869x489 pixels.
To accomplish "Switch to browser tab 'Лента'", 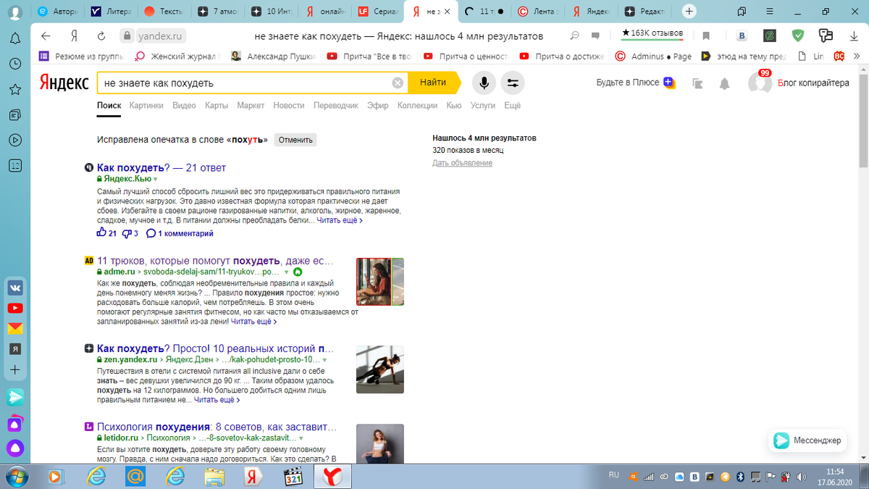I will 538,12.
